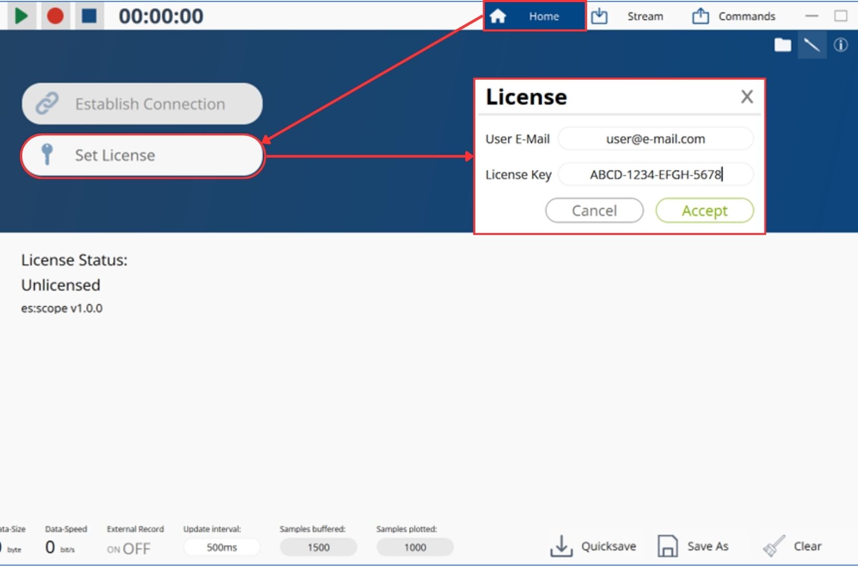Click the Set License button

point(142,156)
